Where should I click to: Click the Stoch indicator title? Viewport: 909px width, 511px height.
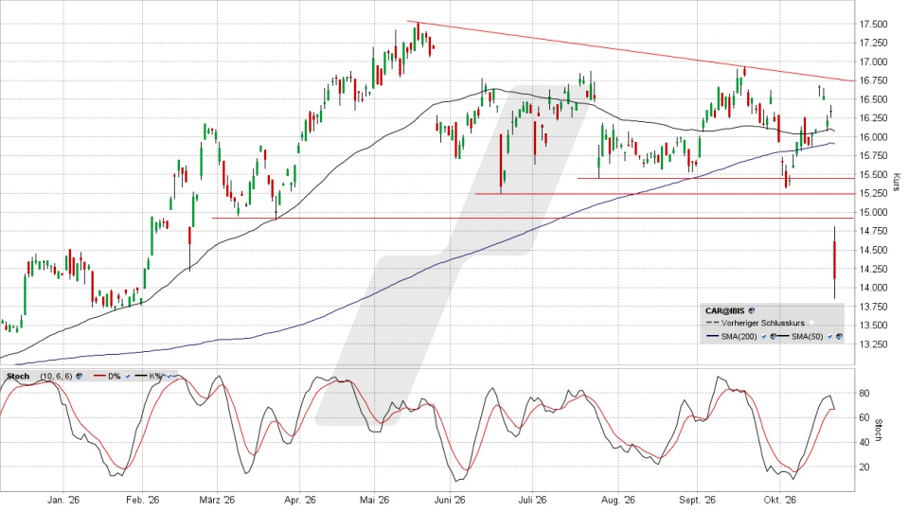(18, 376)
